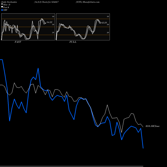Click the 80 axis label in FULL chart
Image resolution: width=167 pixels, height=167 pixels.
point(108,16)
